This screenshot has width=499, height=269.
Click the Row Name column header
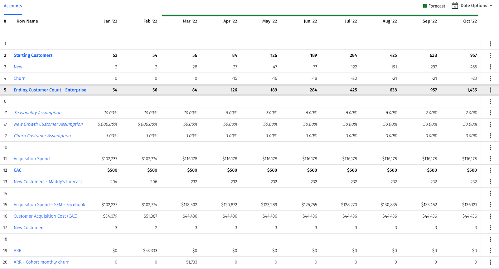[x=27, y=21]
